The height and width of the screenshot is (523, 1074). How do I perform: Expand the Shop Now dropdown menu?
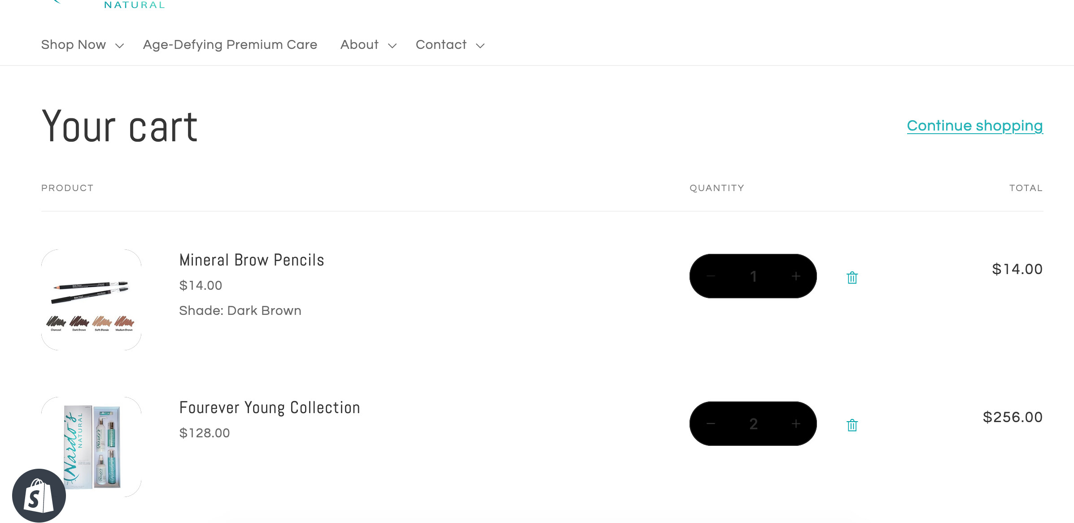point(82,45)
